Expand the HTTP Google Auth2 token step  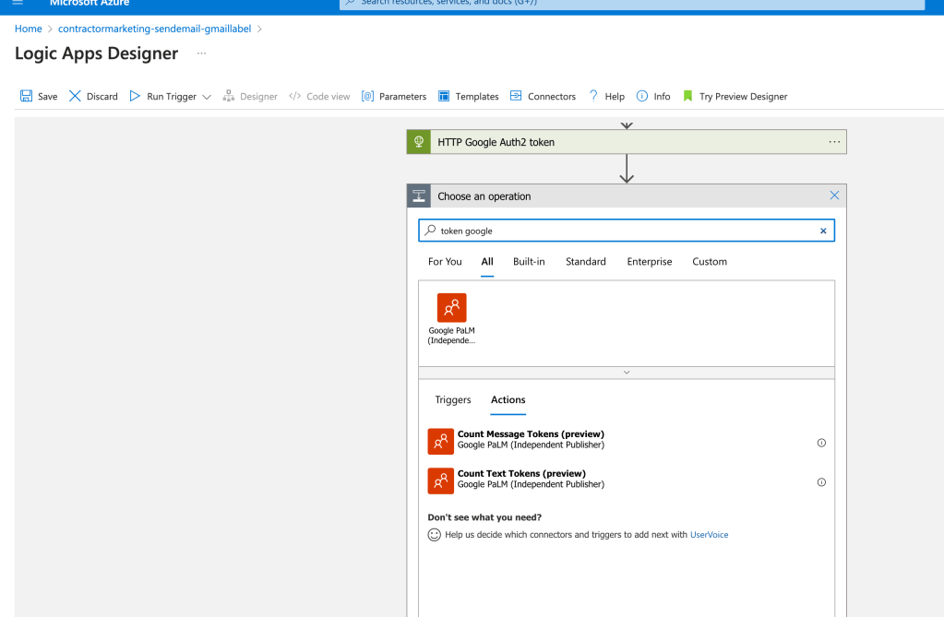coord(627,142)
